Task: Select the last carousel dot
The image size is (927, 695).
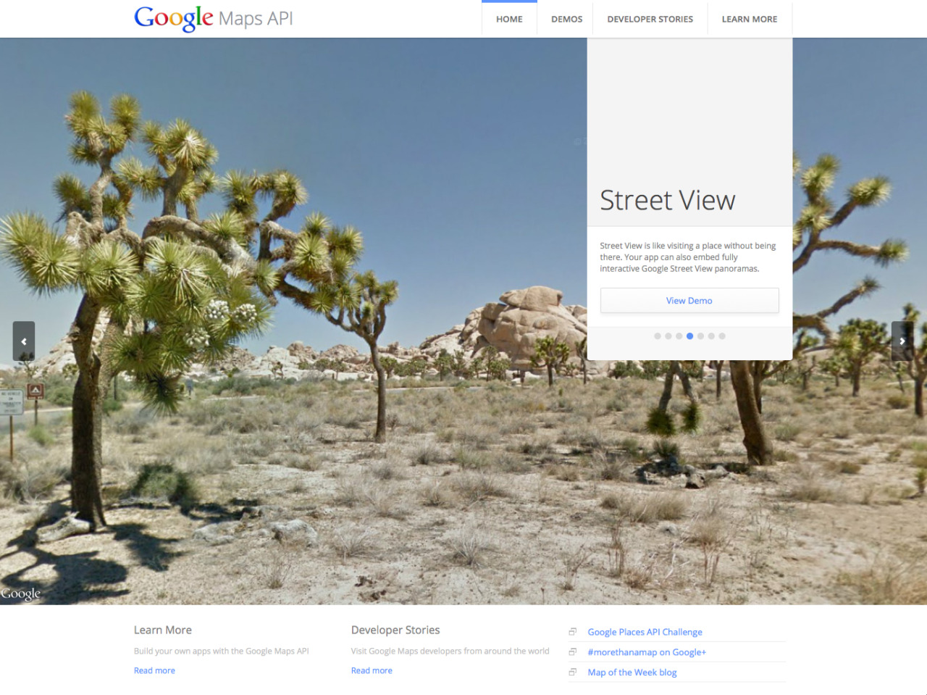Action: (x=722, y=336)
